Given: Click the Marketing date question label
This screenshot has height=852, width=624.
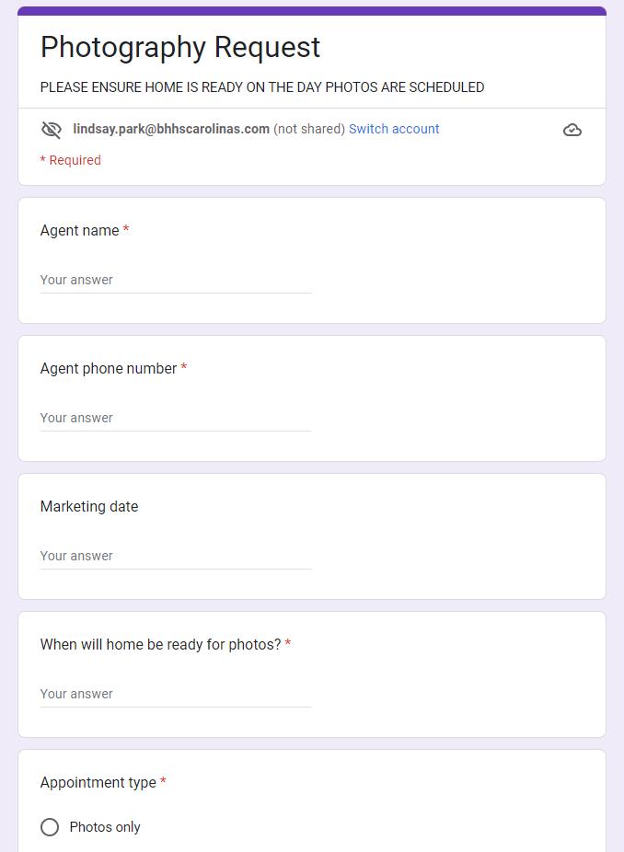Looking at the screenshot, I should (89, 506).
